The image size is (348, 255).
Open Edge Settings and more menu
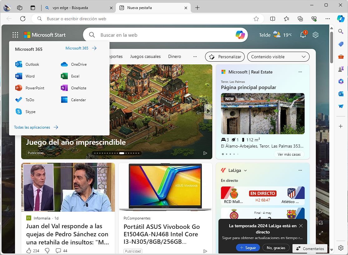(x=328, y=19)
